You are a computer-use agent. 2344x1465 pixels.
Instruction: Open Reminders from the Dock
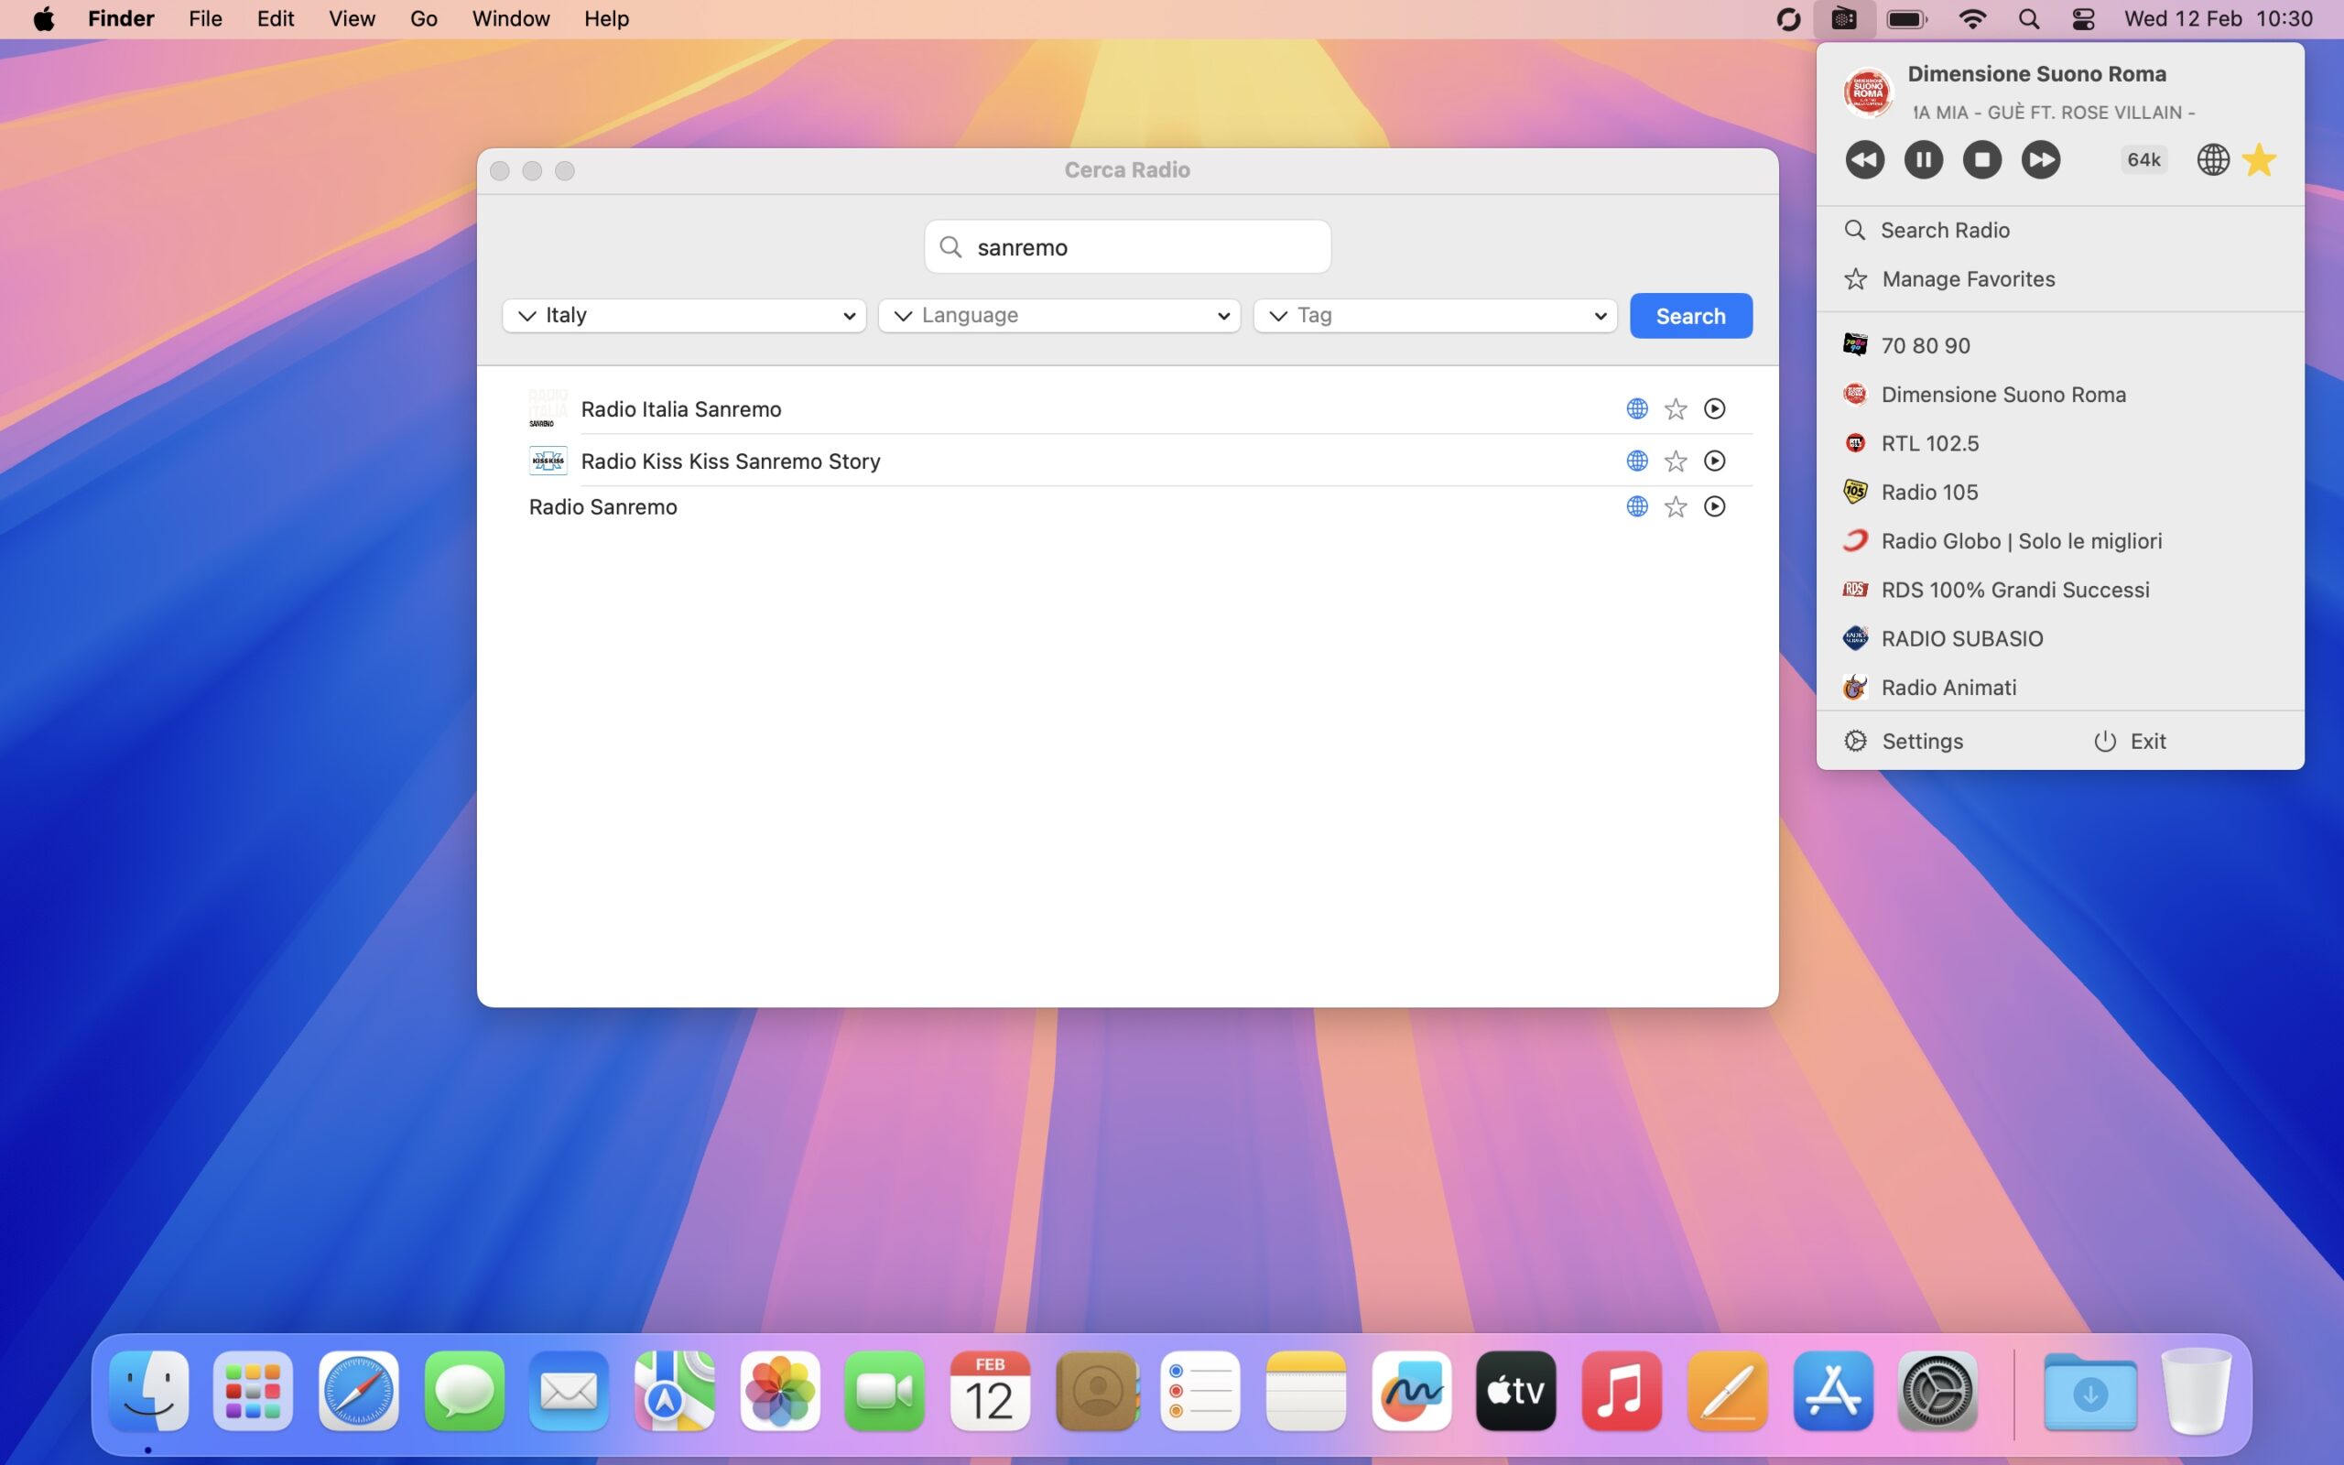[1200, 1391]
